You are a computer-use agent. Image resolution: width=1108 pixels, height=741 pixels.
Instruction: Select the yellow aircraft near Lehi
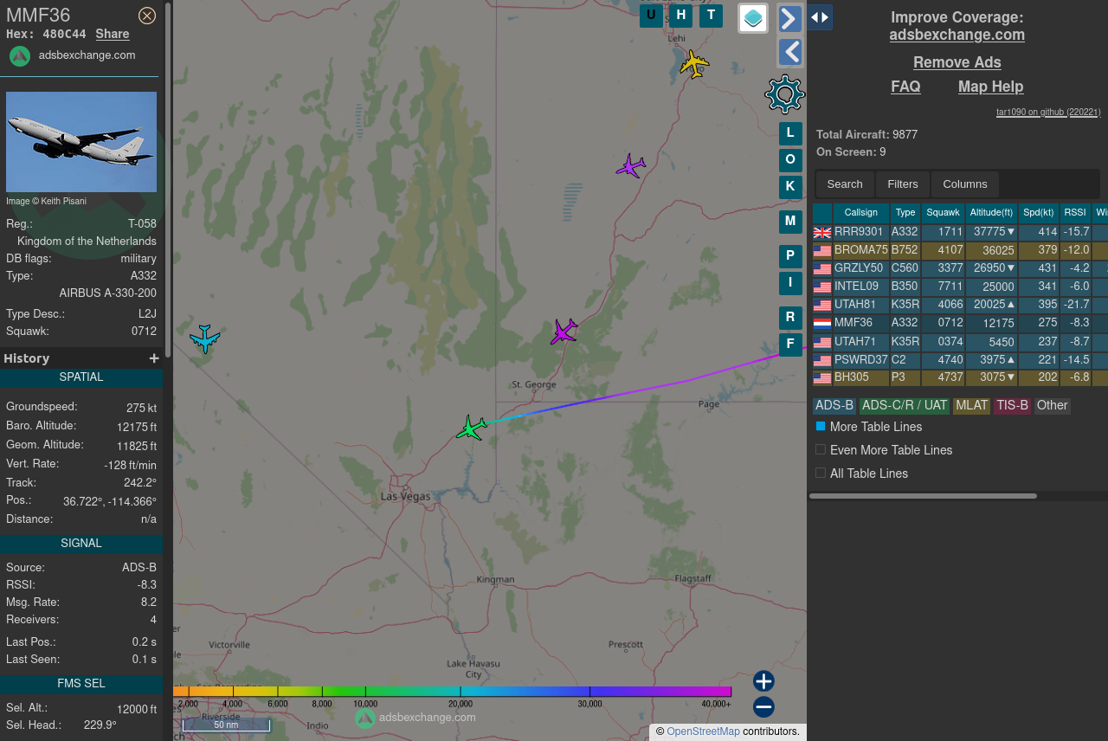point(694,64)
